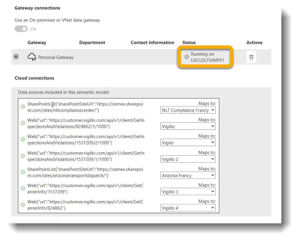299x241 pixels.
Task: Click green check beside GetCarrierInfo/1537209 source
Action: tap(23, 188)
